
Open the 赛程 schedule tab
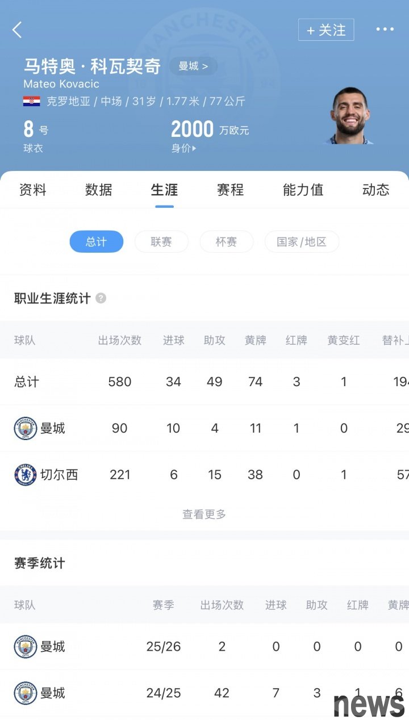click(x=230, y=190)
